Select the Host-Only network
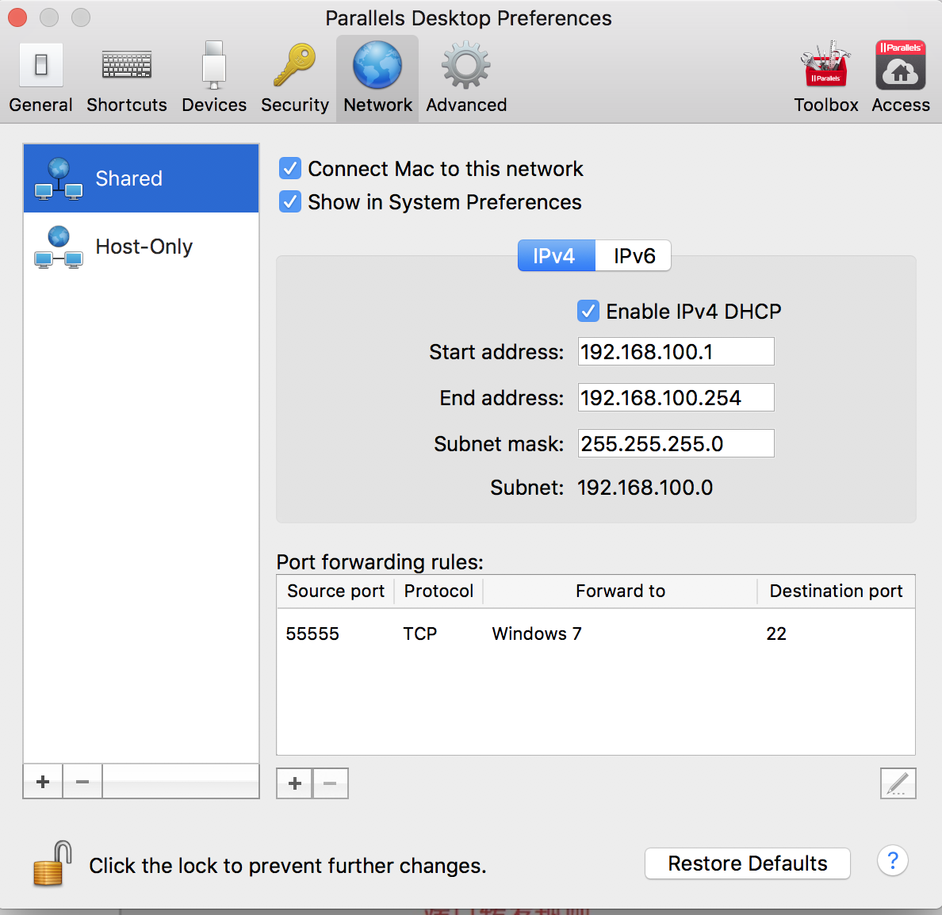This screenshot has width=942, height=915. tap(141, 247)
